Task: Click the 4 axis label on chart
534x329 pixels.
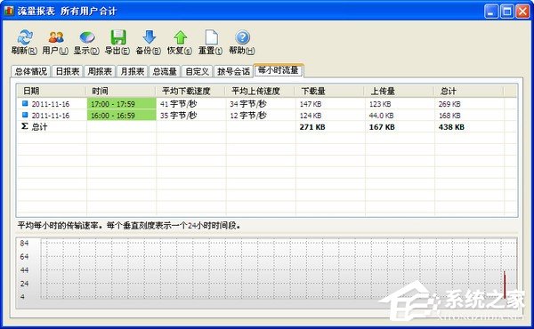Action: (x=22, y=297)
